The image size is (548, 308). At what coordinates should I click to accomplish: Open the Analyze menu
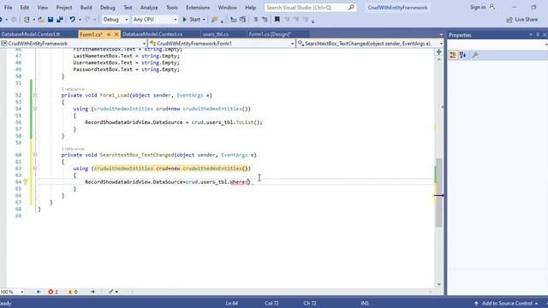point(149,8)
